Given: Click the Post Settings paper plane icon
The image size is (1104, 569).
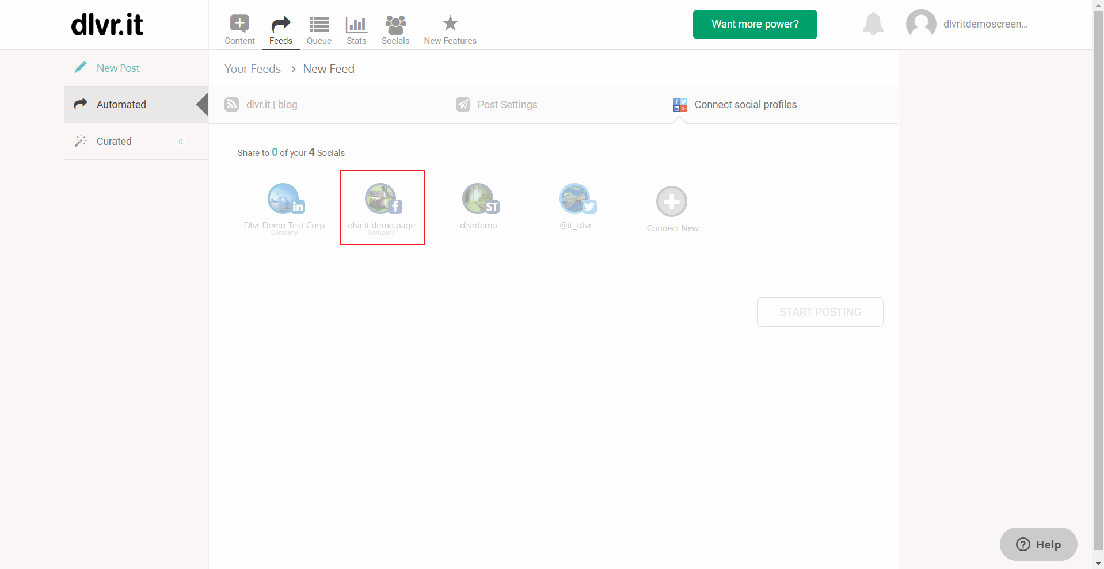Looking at the screenshot, I should [463, 104].
